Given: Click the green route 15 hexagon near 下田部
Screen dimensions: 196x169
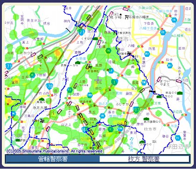Looking at the screenshot, I should (32, 75).
